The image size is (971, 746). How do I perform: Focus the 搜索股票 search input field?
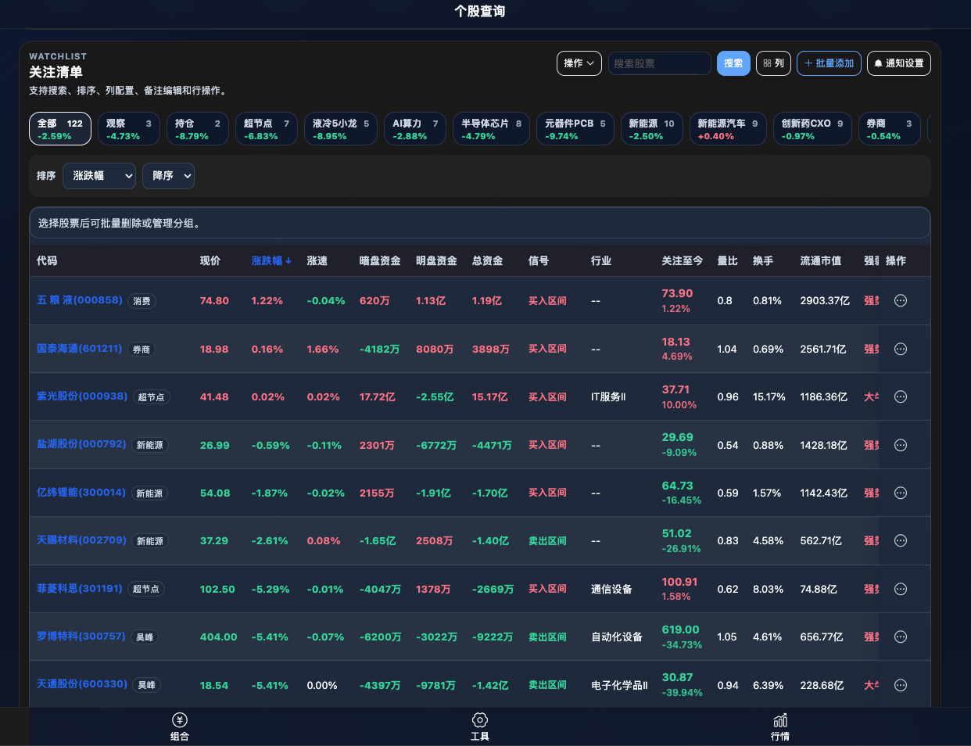coord(659,63)
